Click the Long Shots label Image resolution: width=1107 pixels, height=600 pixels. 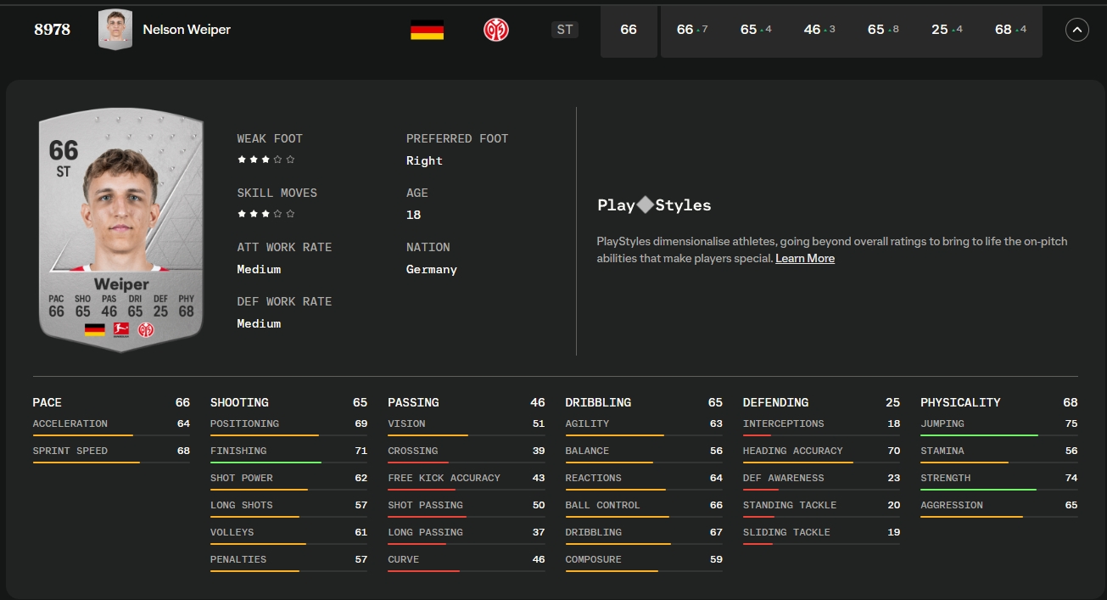(x=242, y=505)
